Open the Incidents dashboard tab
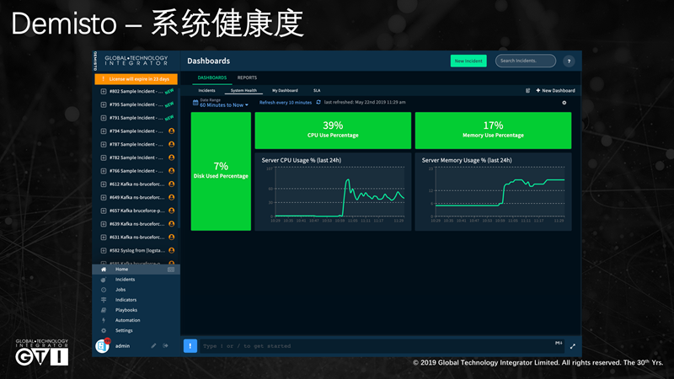The width and height of the screenshot is (674, 379). coord(206,91)
